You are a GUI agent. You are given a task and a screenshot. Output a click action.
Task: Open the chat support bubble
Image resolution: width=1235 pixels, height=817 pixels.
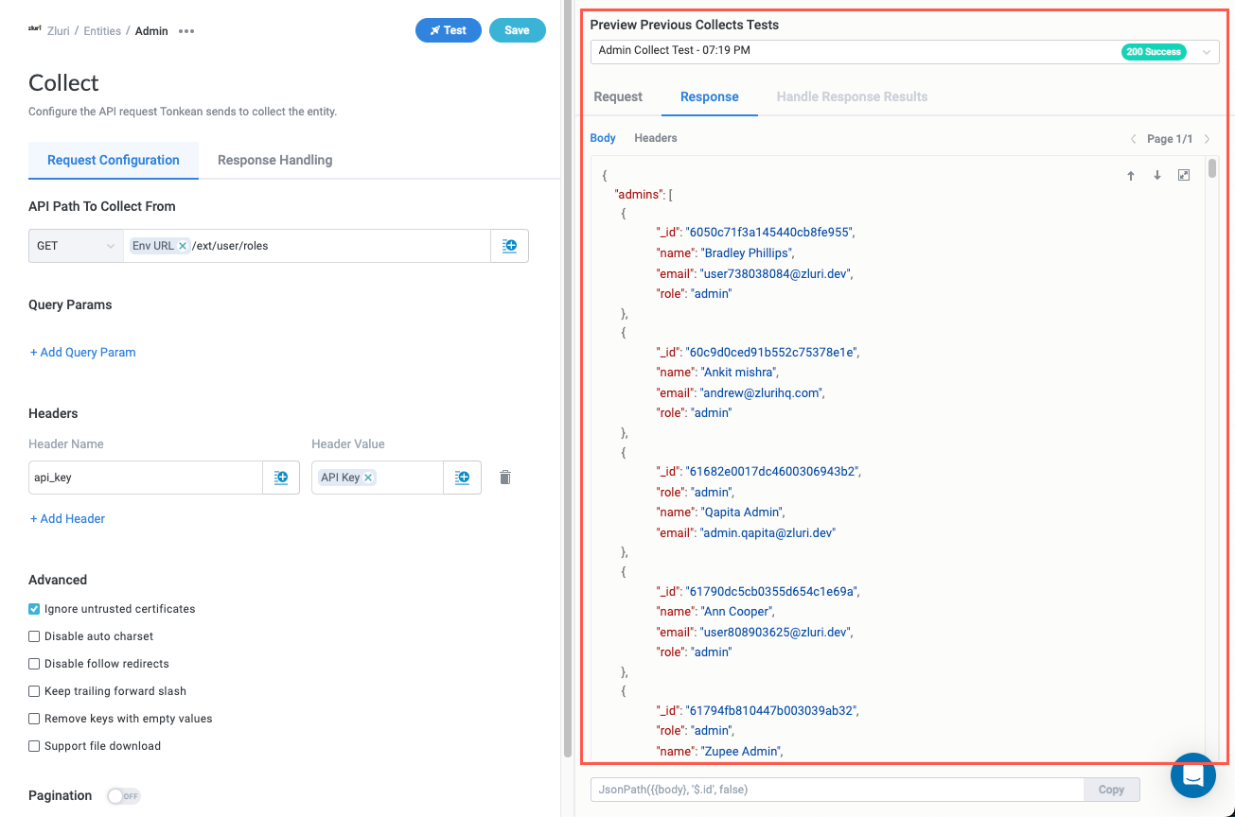1192,775
